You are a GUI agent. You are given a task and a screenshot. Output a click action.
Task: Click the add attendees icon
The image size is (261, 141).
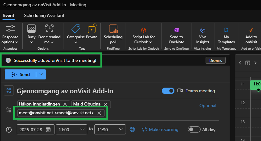9,110
